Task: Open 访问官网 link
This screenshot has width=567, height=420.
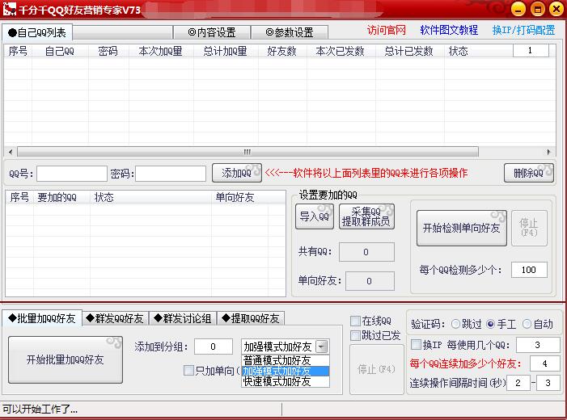Action: click(x=386, y=30)
